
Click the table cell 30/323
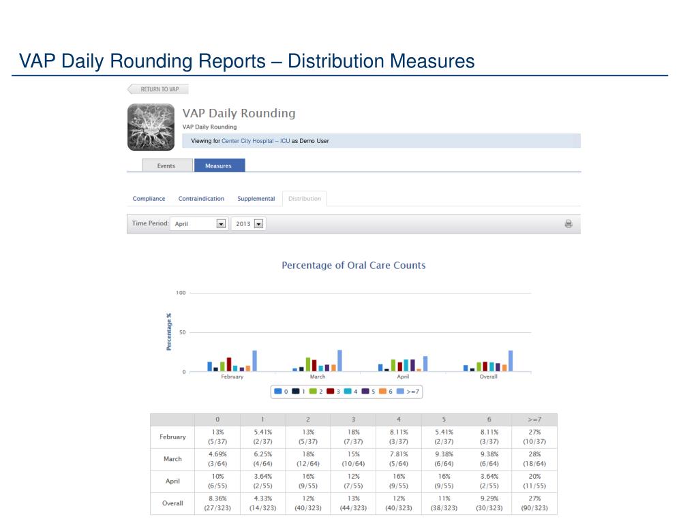tap(489, 503)
